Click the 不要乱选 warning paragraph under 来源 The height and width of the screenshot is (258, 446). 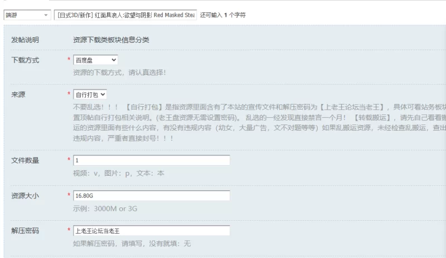click(259, 123)
